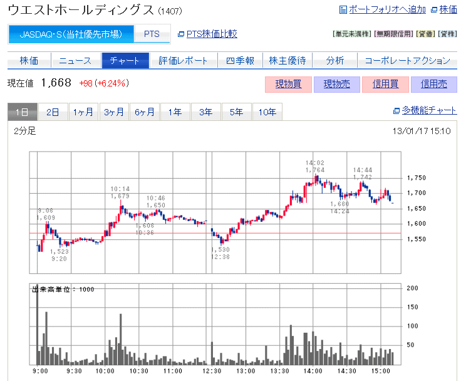This screenshot has width=461, height=381.
Task: Click the 12:38 1,530 low marker on chart
Action: point(220,253)
